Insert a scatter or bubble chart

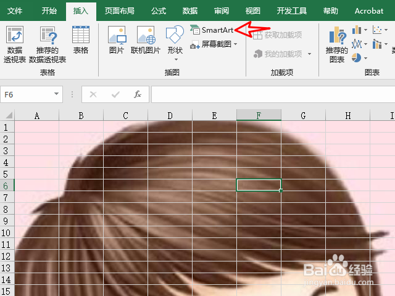377,30
